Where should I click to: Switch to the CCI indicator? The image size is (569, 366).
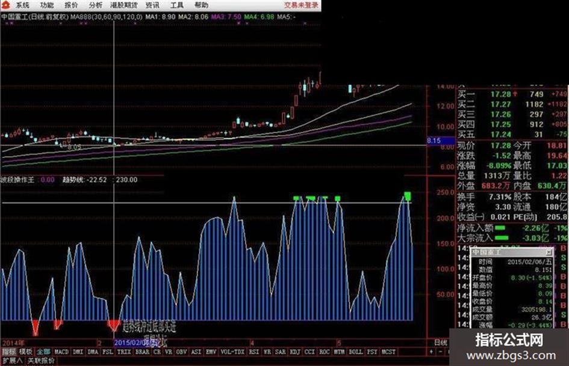310,352
